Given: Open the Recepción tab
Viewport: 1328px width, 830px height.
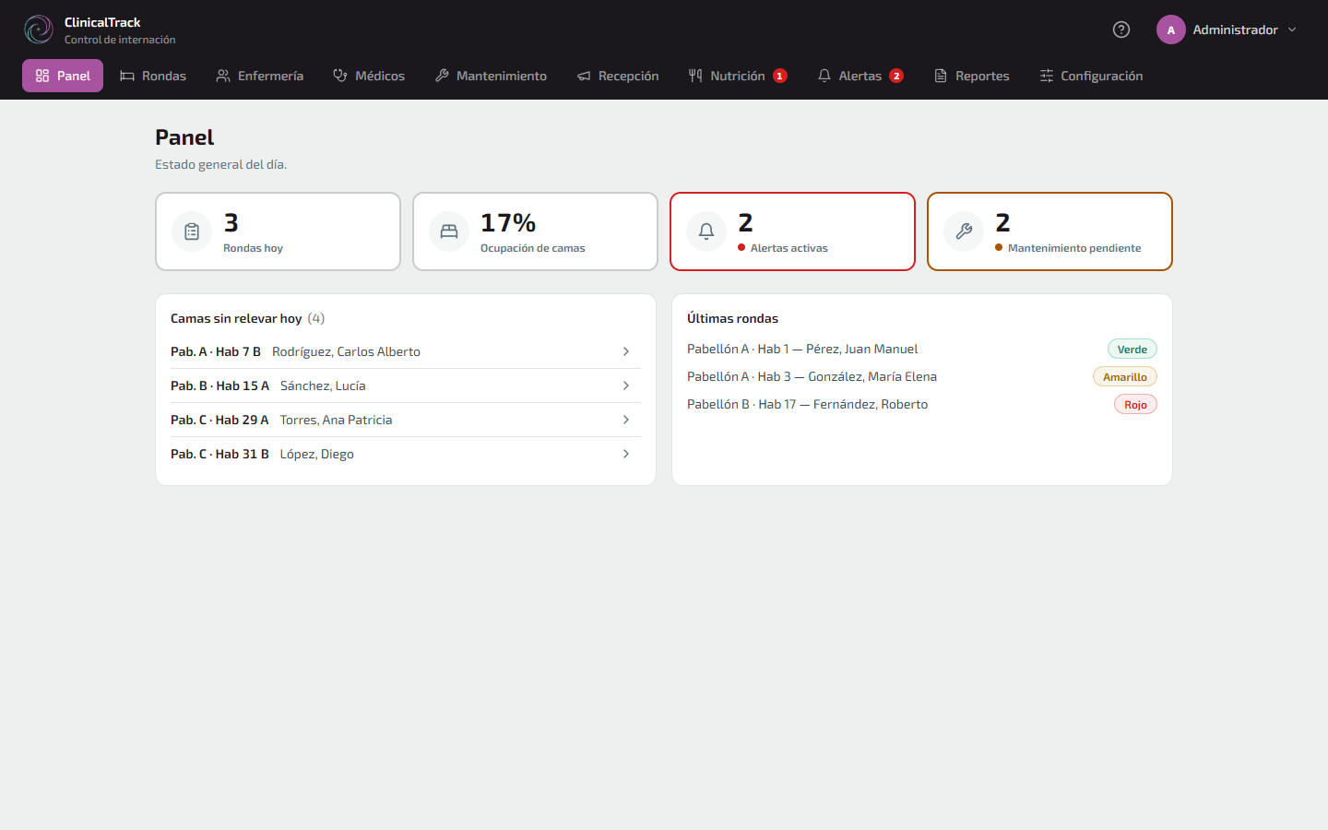Looking at the screenshot, I should pyautogui.click(x=618, y=76).
